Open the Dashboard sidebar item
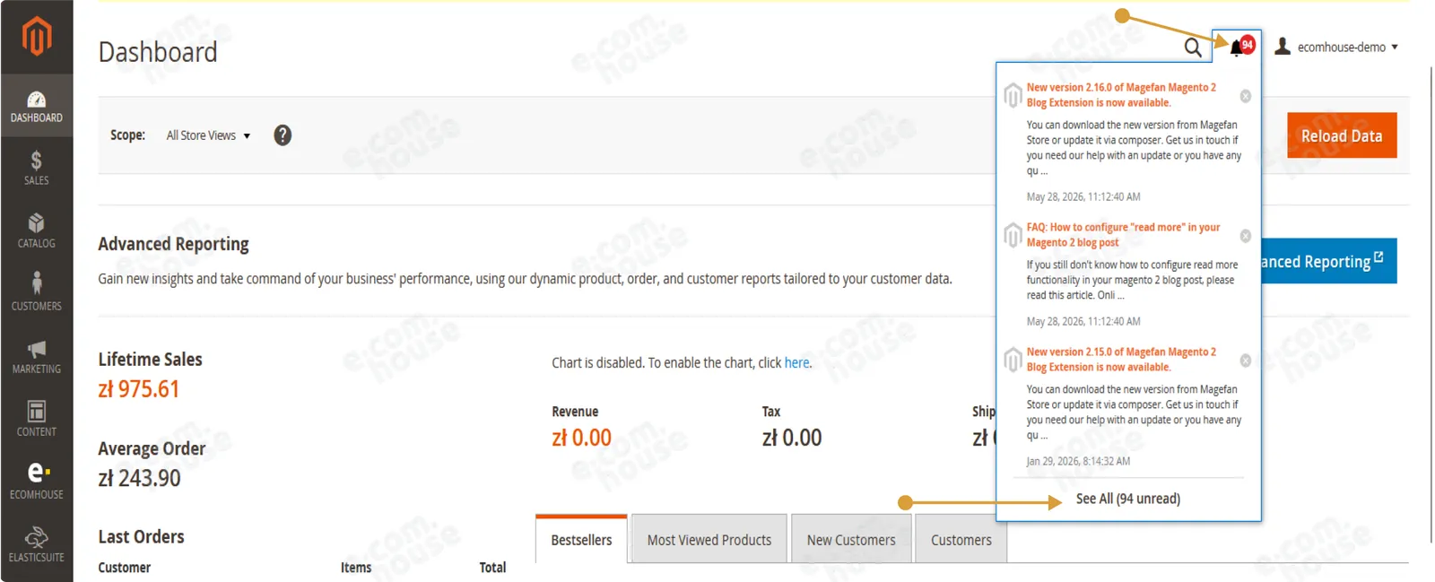Screen dimensions: 1435x582 [x=37, y=106]
